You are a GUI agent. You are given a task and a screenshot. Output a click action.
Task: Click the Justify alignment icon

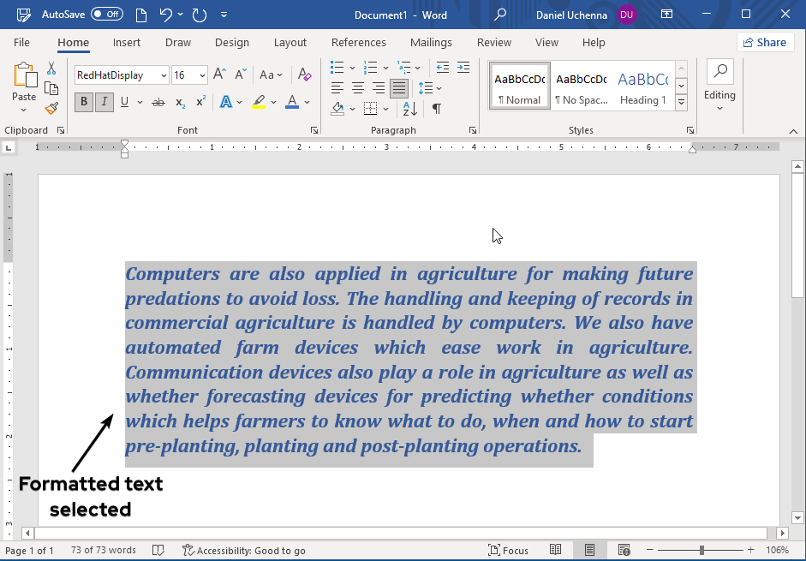pyautogui.click(x=398, y=87)
